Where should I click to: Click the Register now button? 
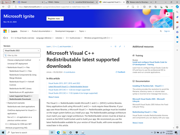point(55,18)
